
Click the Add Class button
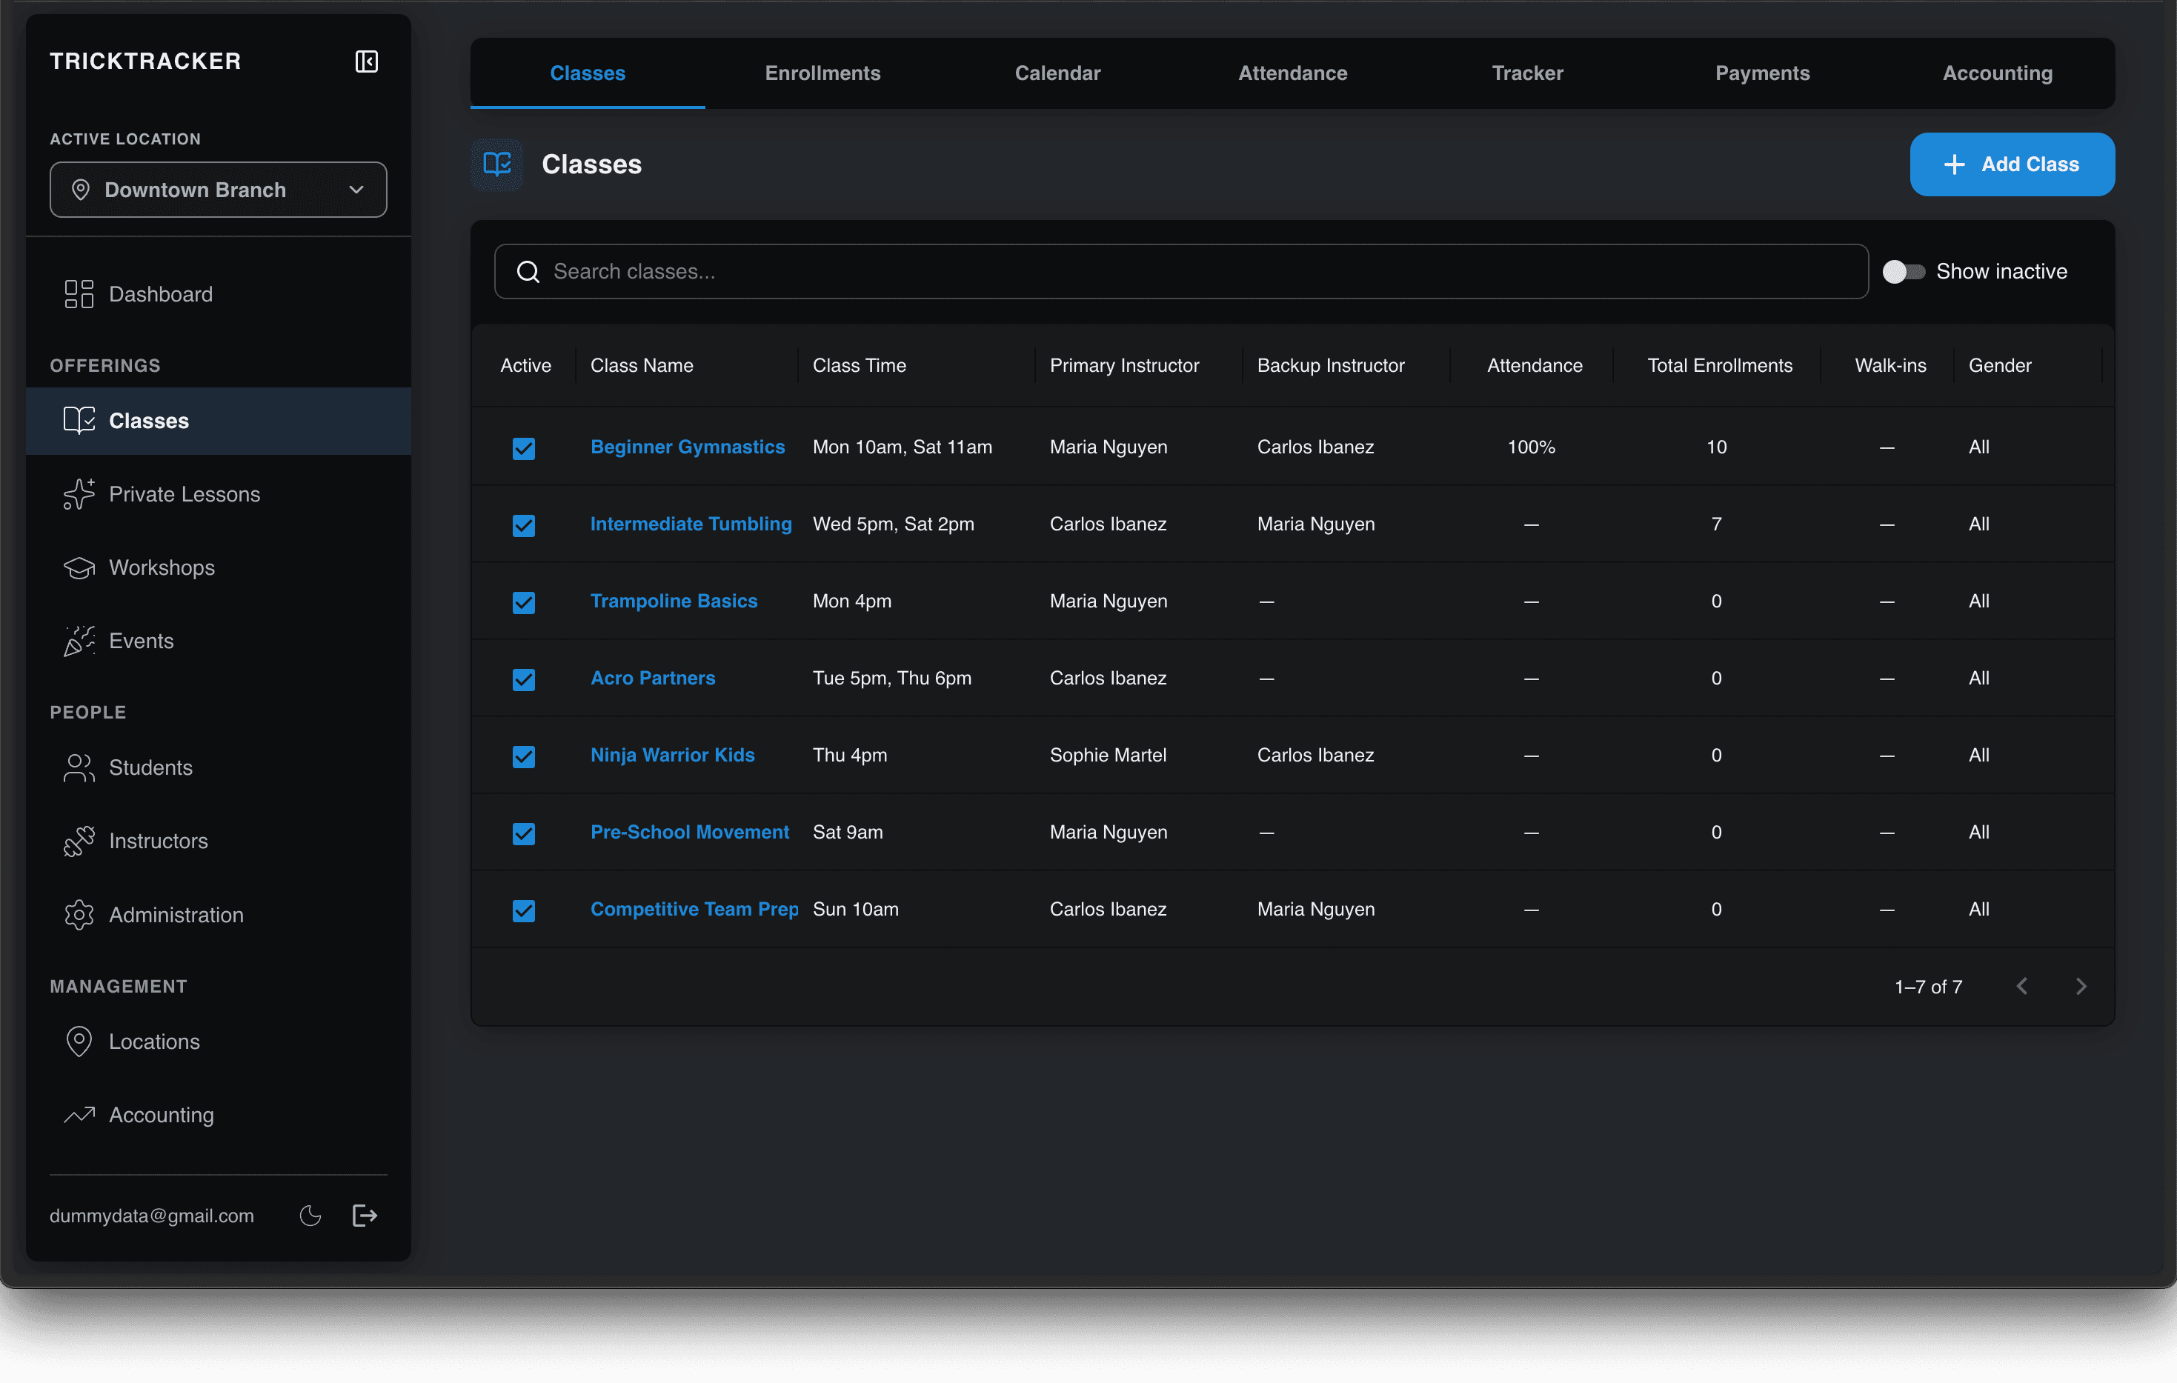(2013, 164)
